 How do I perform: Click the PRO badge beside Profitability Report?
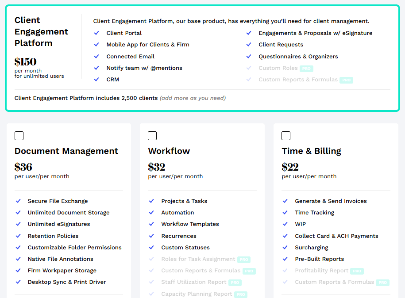click(x=357, y=271)
